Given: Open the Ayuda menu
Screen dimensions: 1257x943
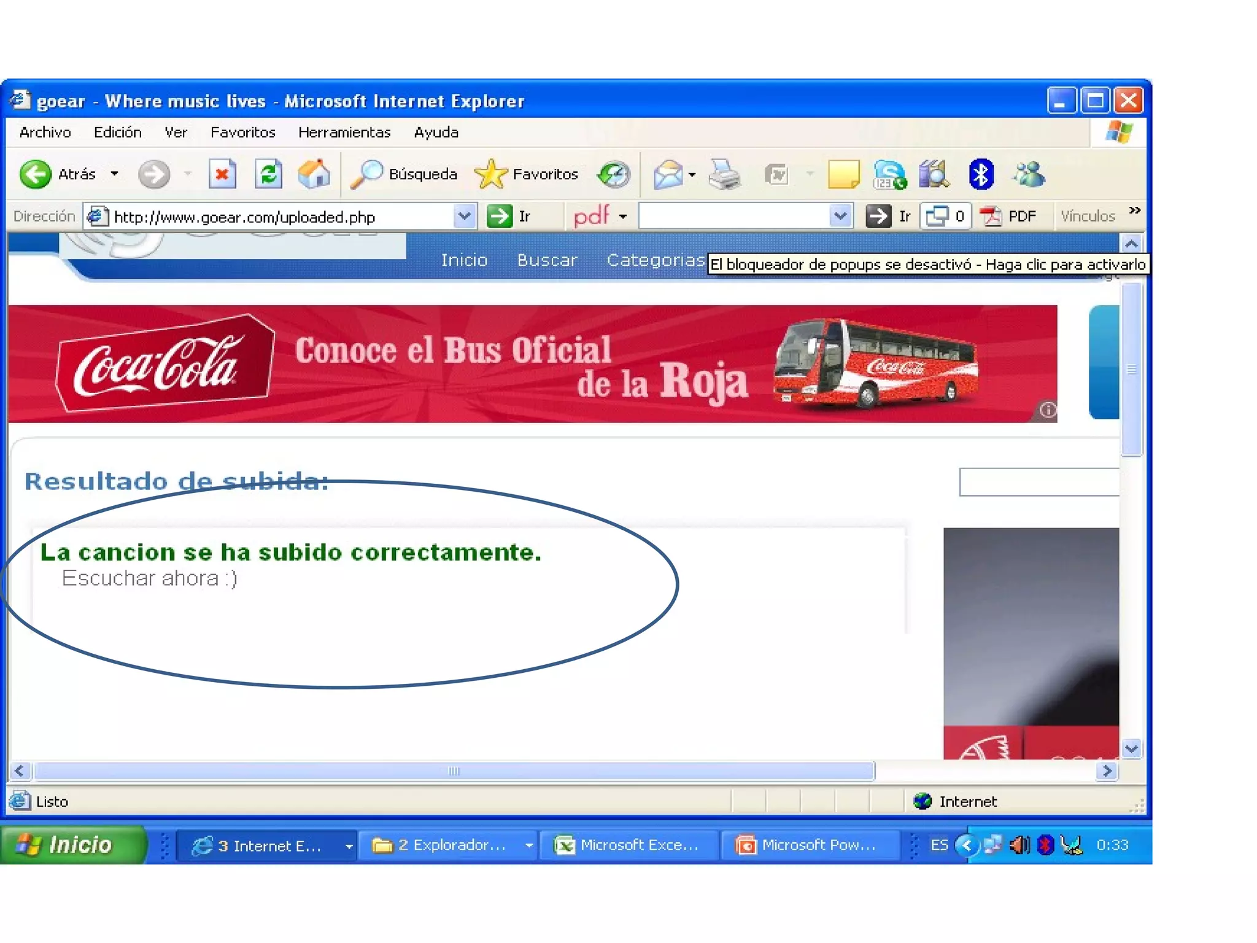Looking at the screenshot, I should point(436,133).
